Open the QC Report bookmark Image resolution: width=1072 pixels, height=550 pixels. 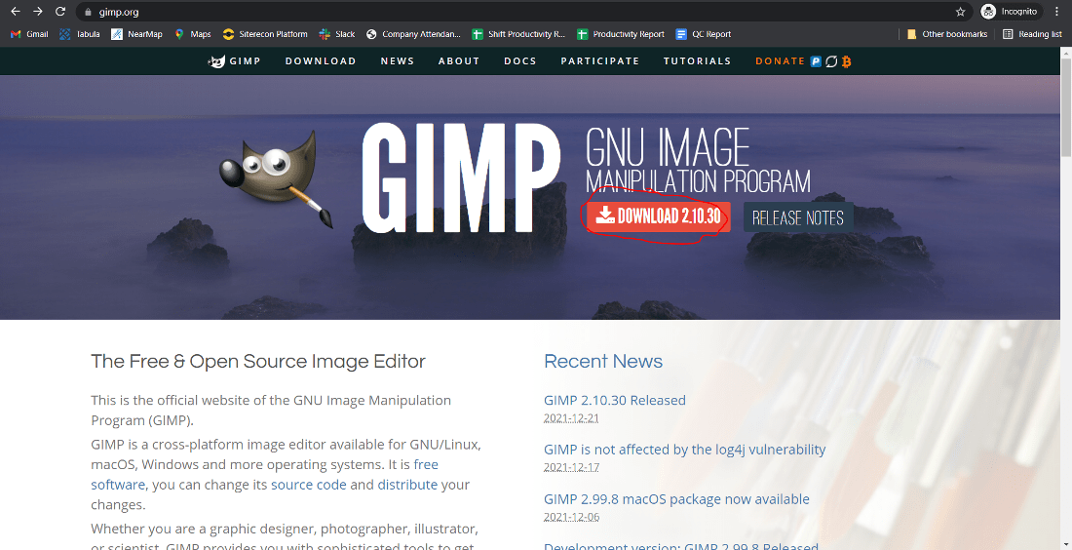point(703,34)
